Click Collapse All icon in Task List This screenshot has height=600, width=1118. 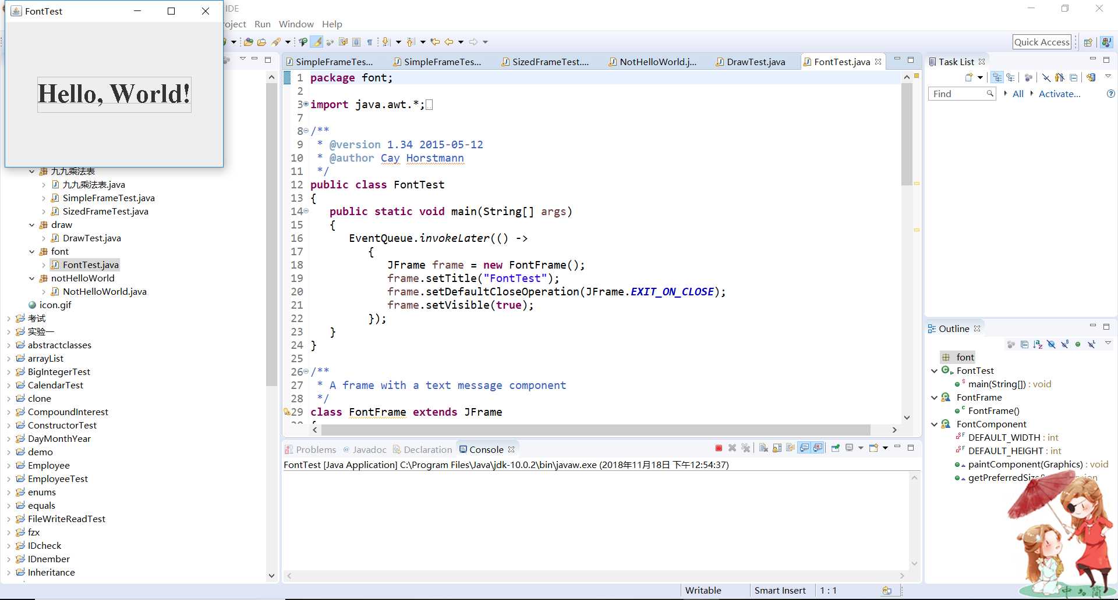pyautogui.click(x=1074, y=77)
